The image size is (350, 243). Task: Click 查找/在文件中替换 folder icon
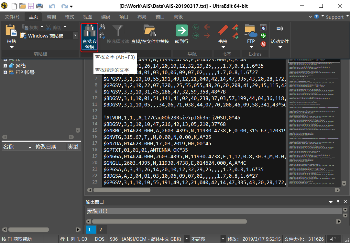click(x=150, y=31)
